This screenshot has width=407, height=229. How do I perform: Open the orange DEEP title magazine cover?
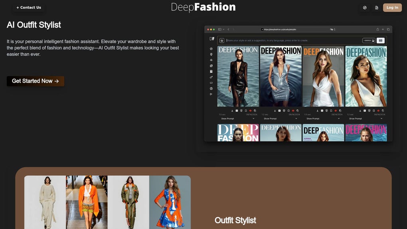click(x=323, y=76)
